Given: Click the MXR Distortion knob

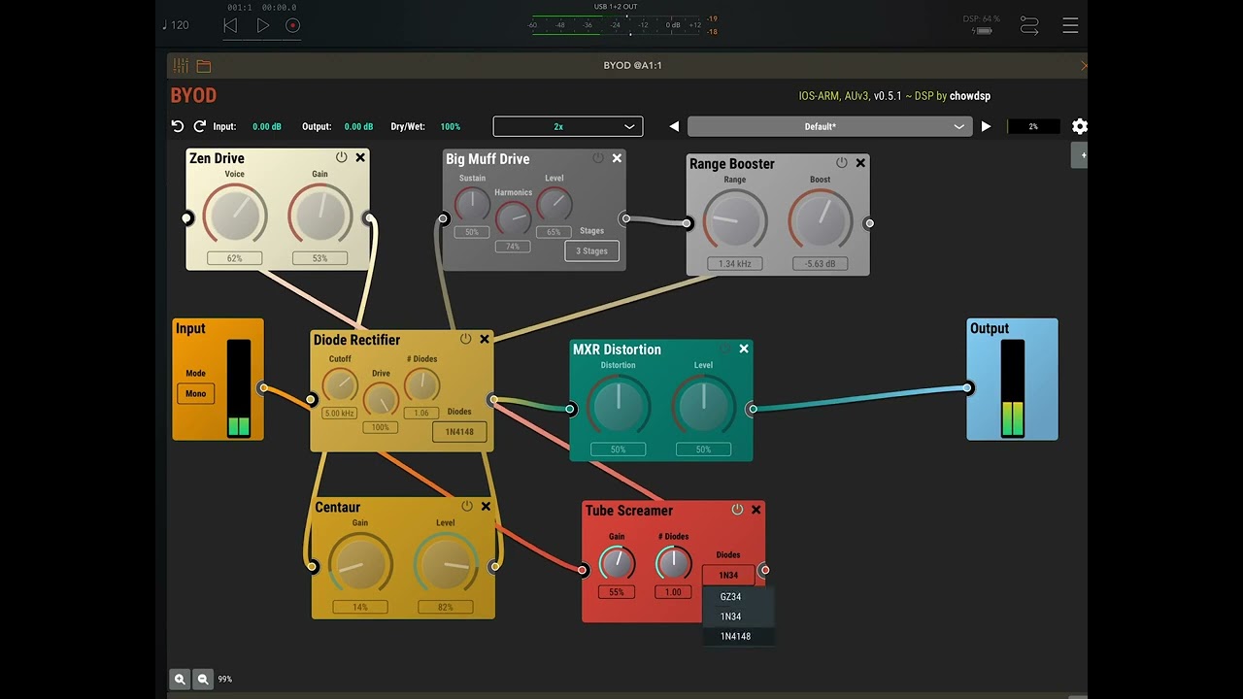Looking at the screenshot, I should click(618, 406).
